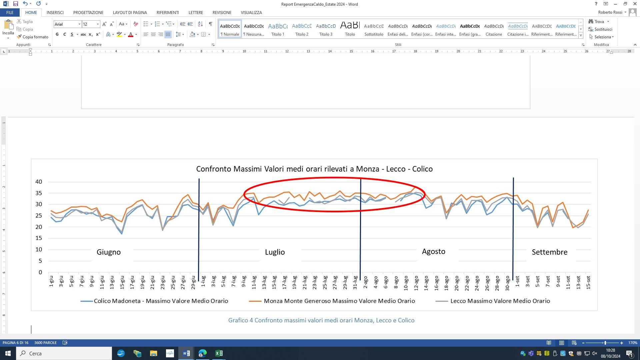This screenshot has height=360, width=640.
Task: Open the INSERISCI ribbon tab
Action: pyautogui.click(x=55, y=12)
